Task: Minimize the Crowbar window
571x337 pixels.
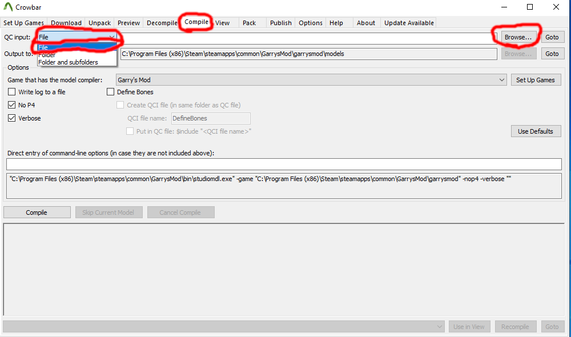Action: [x=504, y=7]
